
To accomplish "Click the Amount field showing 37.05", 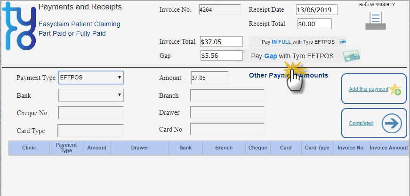I will (x=209, y=78).
